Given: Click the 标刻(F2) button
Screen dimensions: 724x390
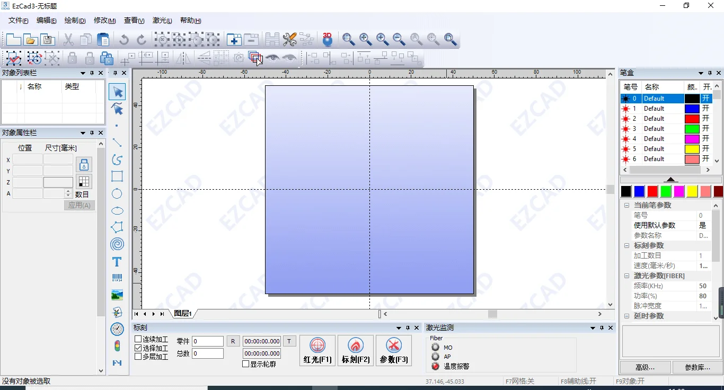Looking at the screenshot, I should pos(356,350).
